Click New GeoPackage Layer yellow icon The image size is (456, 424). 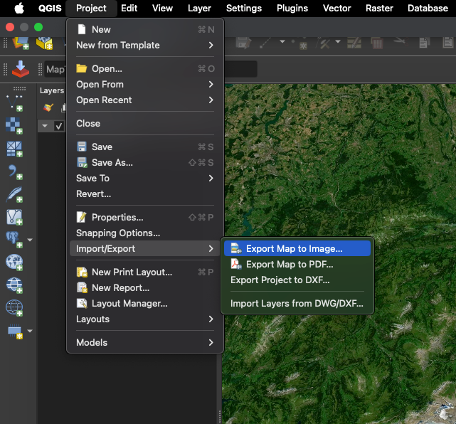pos(44,43)
